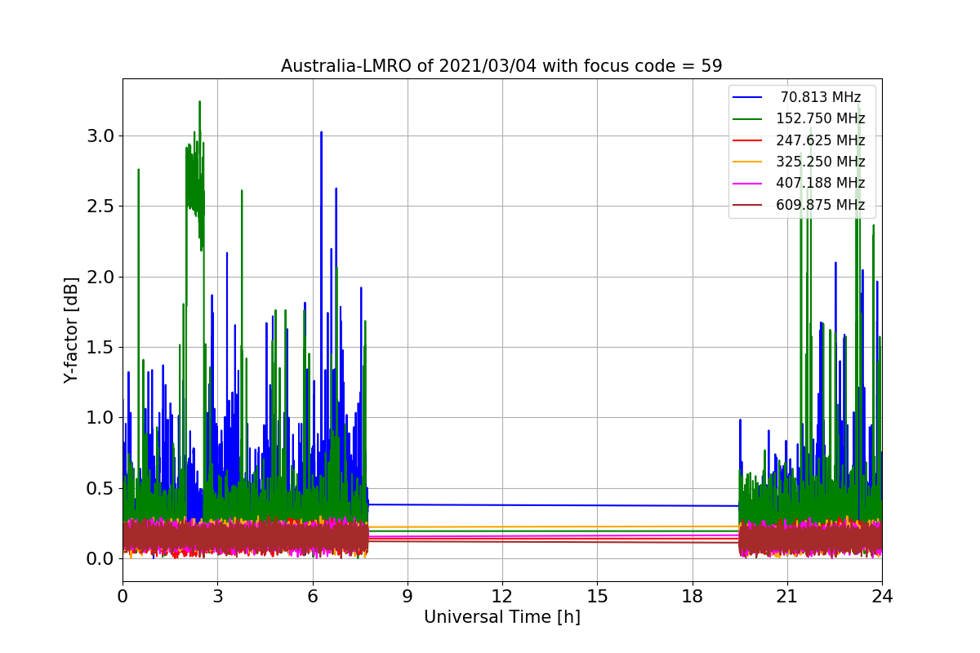Select the 407.188 MHz legend entry
Viewport: 980px width, 653px height.
(800, 183)
